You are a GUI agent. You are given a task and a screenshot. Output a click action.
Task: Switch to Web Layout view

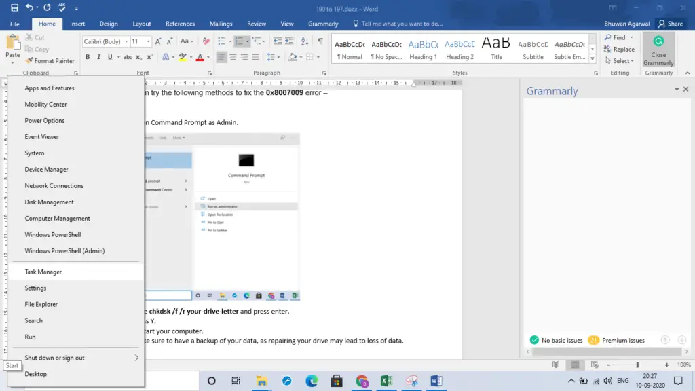pos(595,365)
